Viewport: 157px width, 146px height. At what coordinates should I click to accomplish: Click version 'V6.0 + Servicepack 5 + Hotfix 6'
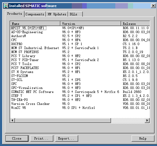90,92
